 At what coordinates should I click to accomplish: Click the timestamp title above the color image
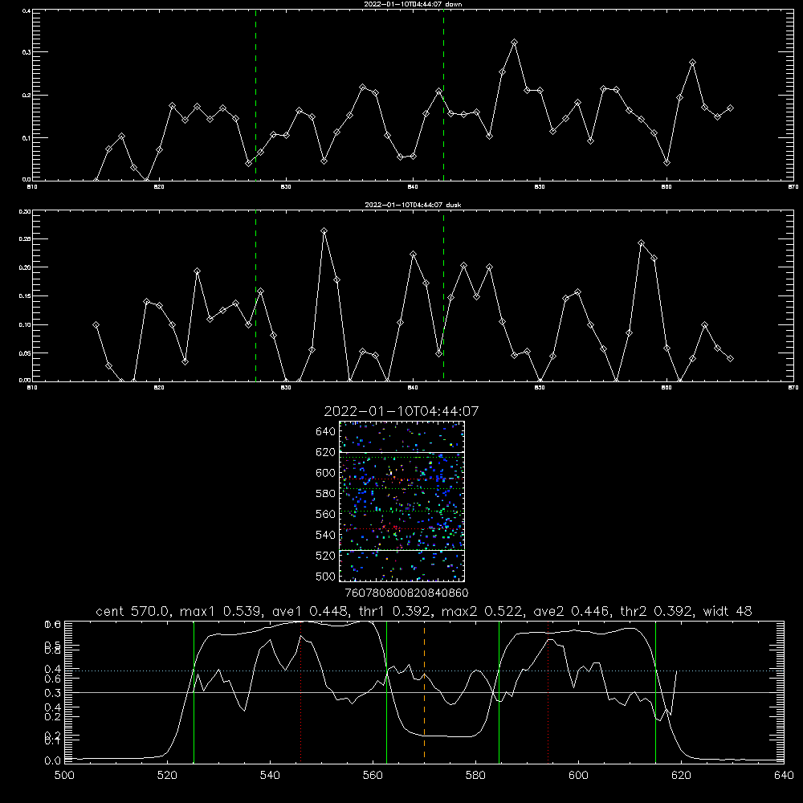(x=401, y=411)
